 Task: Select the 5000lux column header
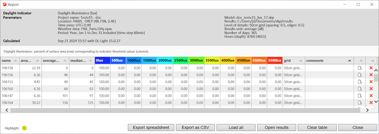pos(259,60)
